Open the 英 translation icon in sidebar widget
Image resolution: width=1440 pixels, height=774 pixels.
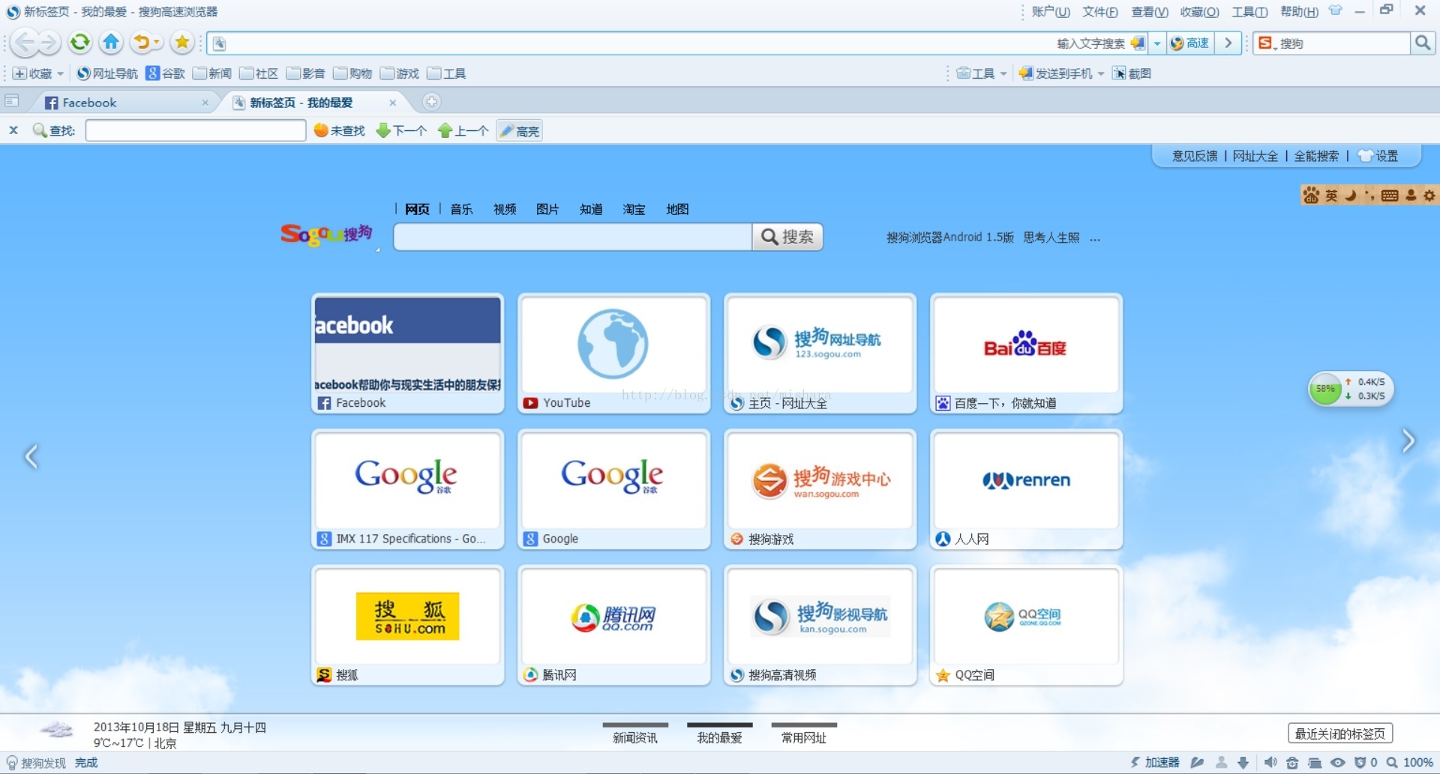(x=1332, y=196)
